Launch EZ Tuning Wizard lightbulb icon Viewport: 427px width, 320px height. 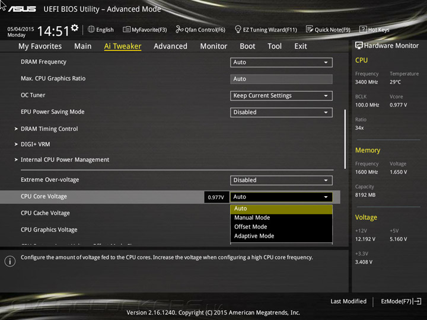pos(238,30)
